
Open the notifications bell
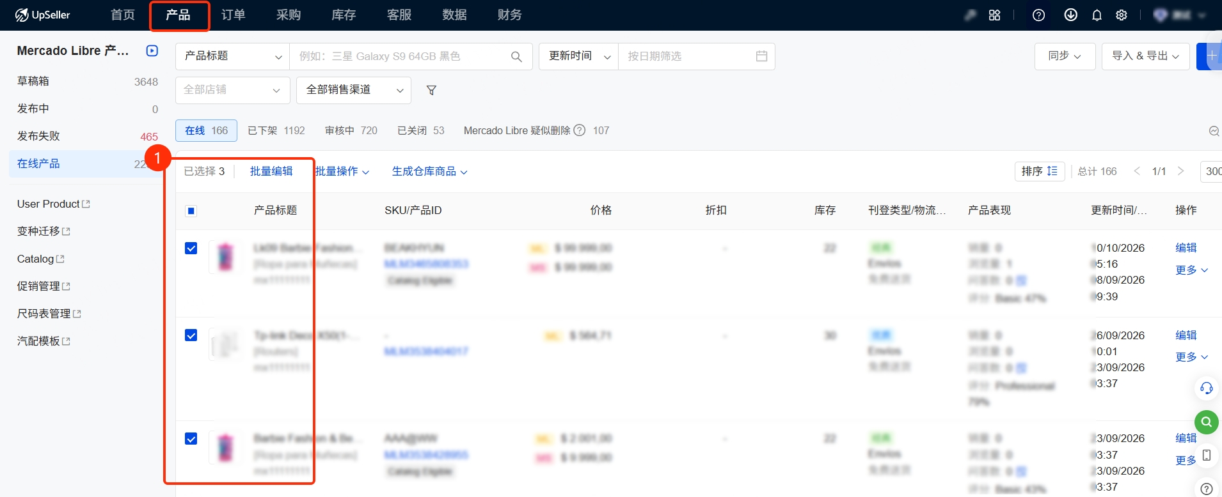1097,15
